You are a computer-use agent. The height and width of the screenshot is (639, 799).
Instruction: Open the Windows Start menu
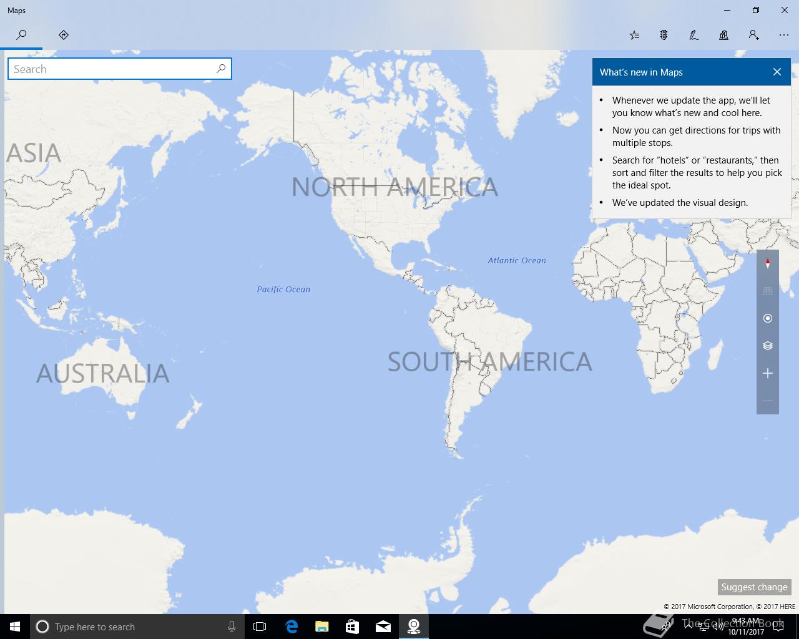[15, 627]
